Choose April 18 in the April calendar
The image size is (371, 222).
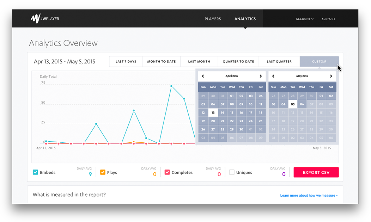point(261,112)
